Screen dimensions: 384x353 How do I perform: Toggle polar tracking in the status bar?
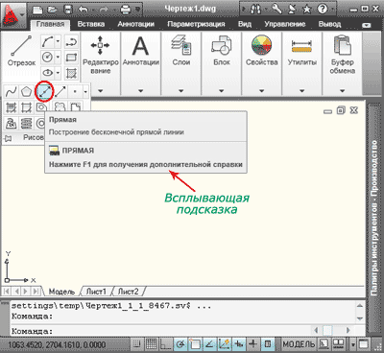tap(180, 344)
